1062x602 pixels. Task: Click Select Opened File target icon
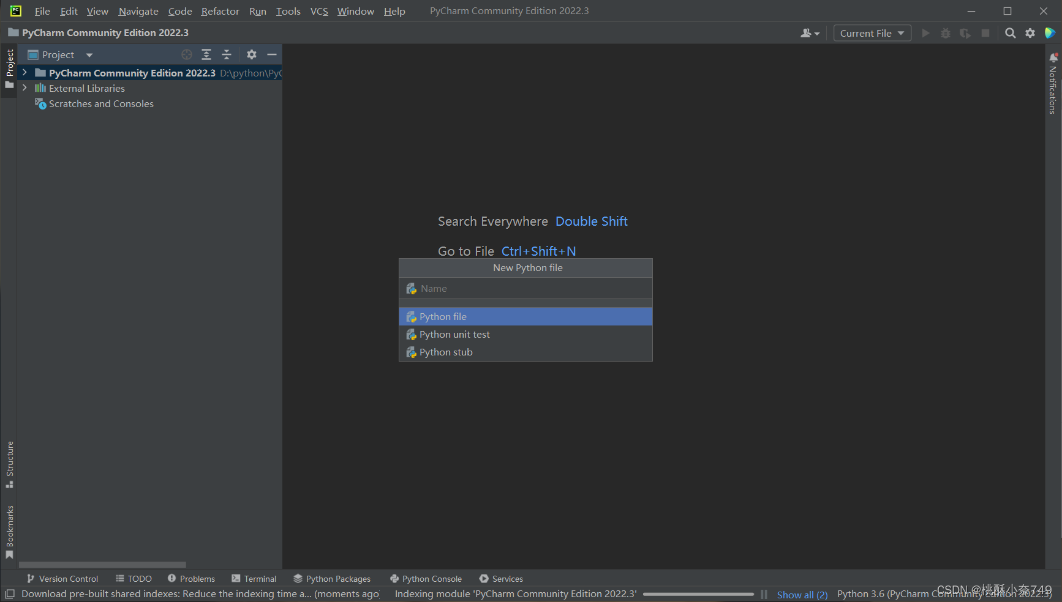[187, 54]
